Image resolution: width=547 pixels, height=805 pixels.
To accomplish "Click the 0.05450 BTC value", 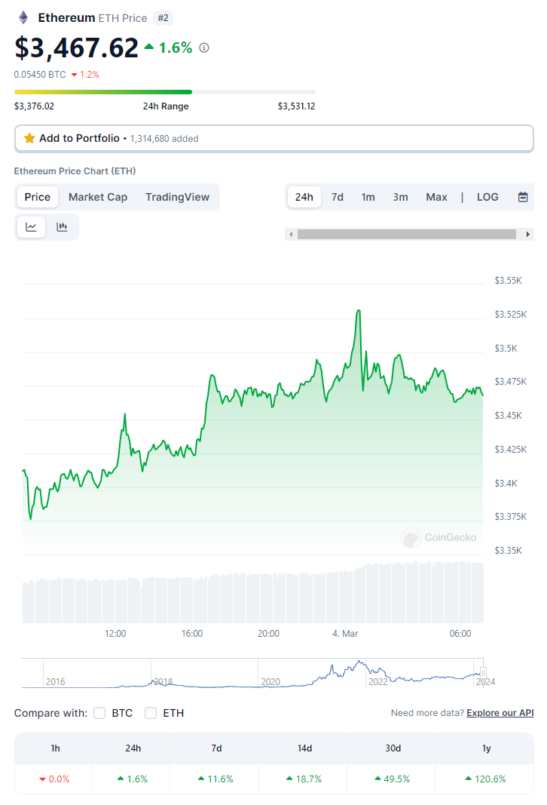I will click(40, 75).
